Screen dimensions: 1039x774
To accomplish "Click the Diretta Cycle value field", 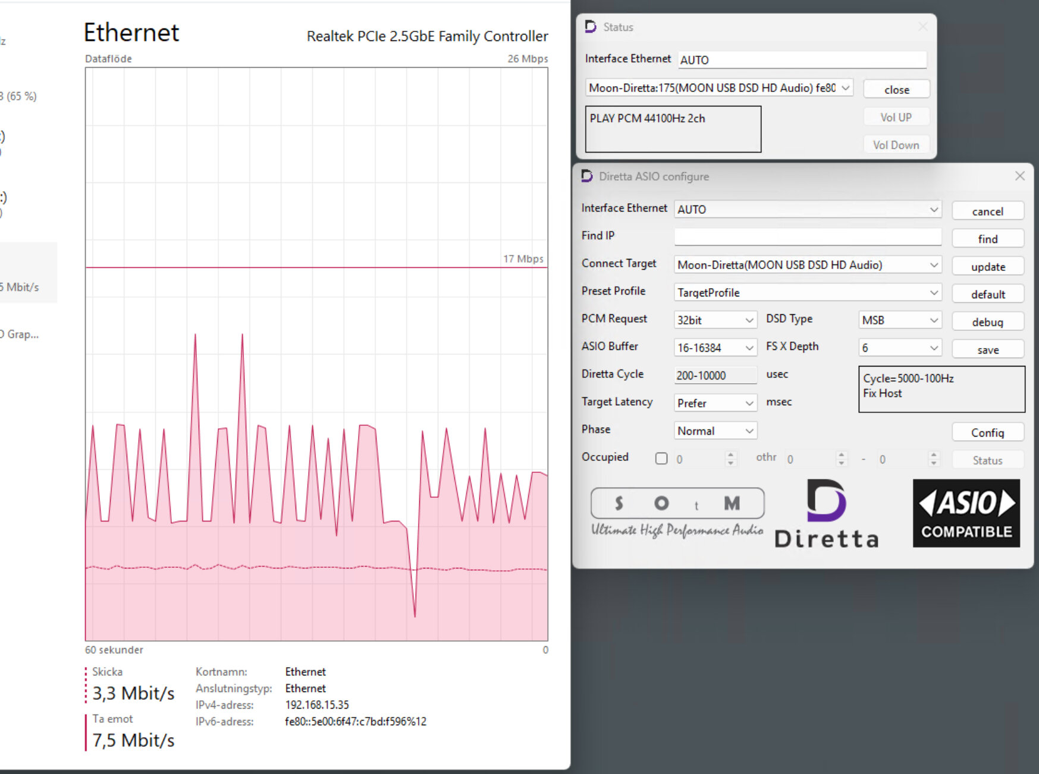I will (x=715, y=375).
